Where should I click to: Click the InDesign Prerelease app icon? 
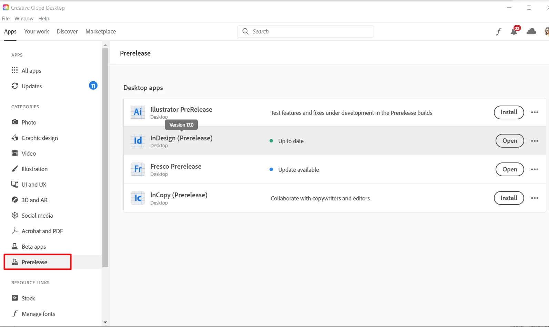pos(138,141)
